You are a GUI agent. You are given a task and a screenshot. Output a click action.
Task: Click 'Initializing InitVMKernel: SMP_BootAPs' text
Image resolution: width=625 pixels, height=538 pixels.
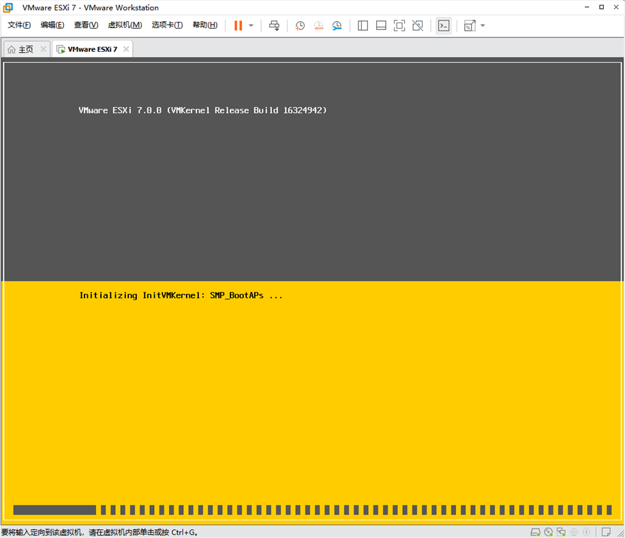[x=171, y=295]
